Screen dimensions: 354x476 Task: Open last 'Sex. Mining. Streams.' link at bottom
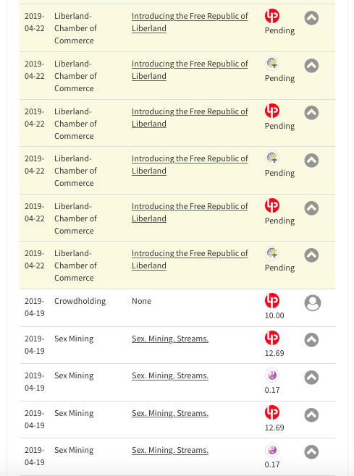[170, 450]
